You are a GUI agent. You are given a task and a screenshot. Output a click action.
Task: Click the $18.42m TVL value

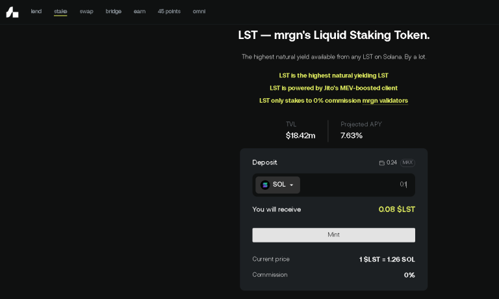(300, 135)
